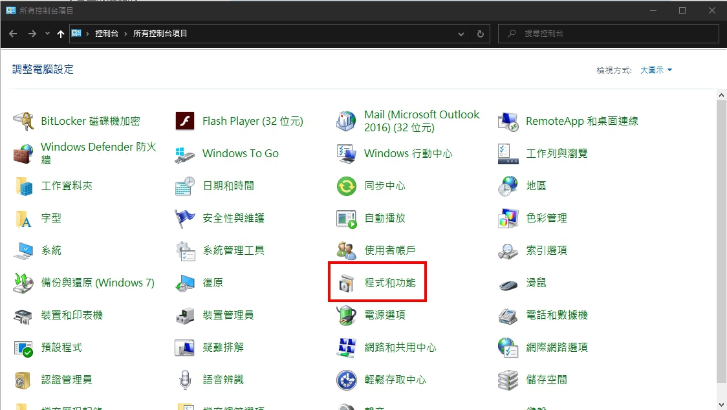Image resolution: width=727 pixels, height=410 pixels.
Task: Open the 地區 globe icon
Action: coord(508,186)
